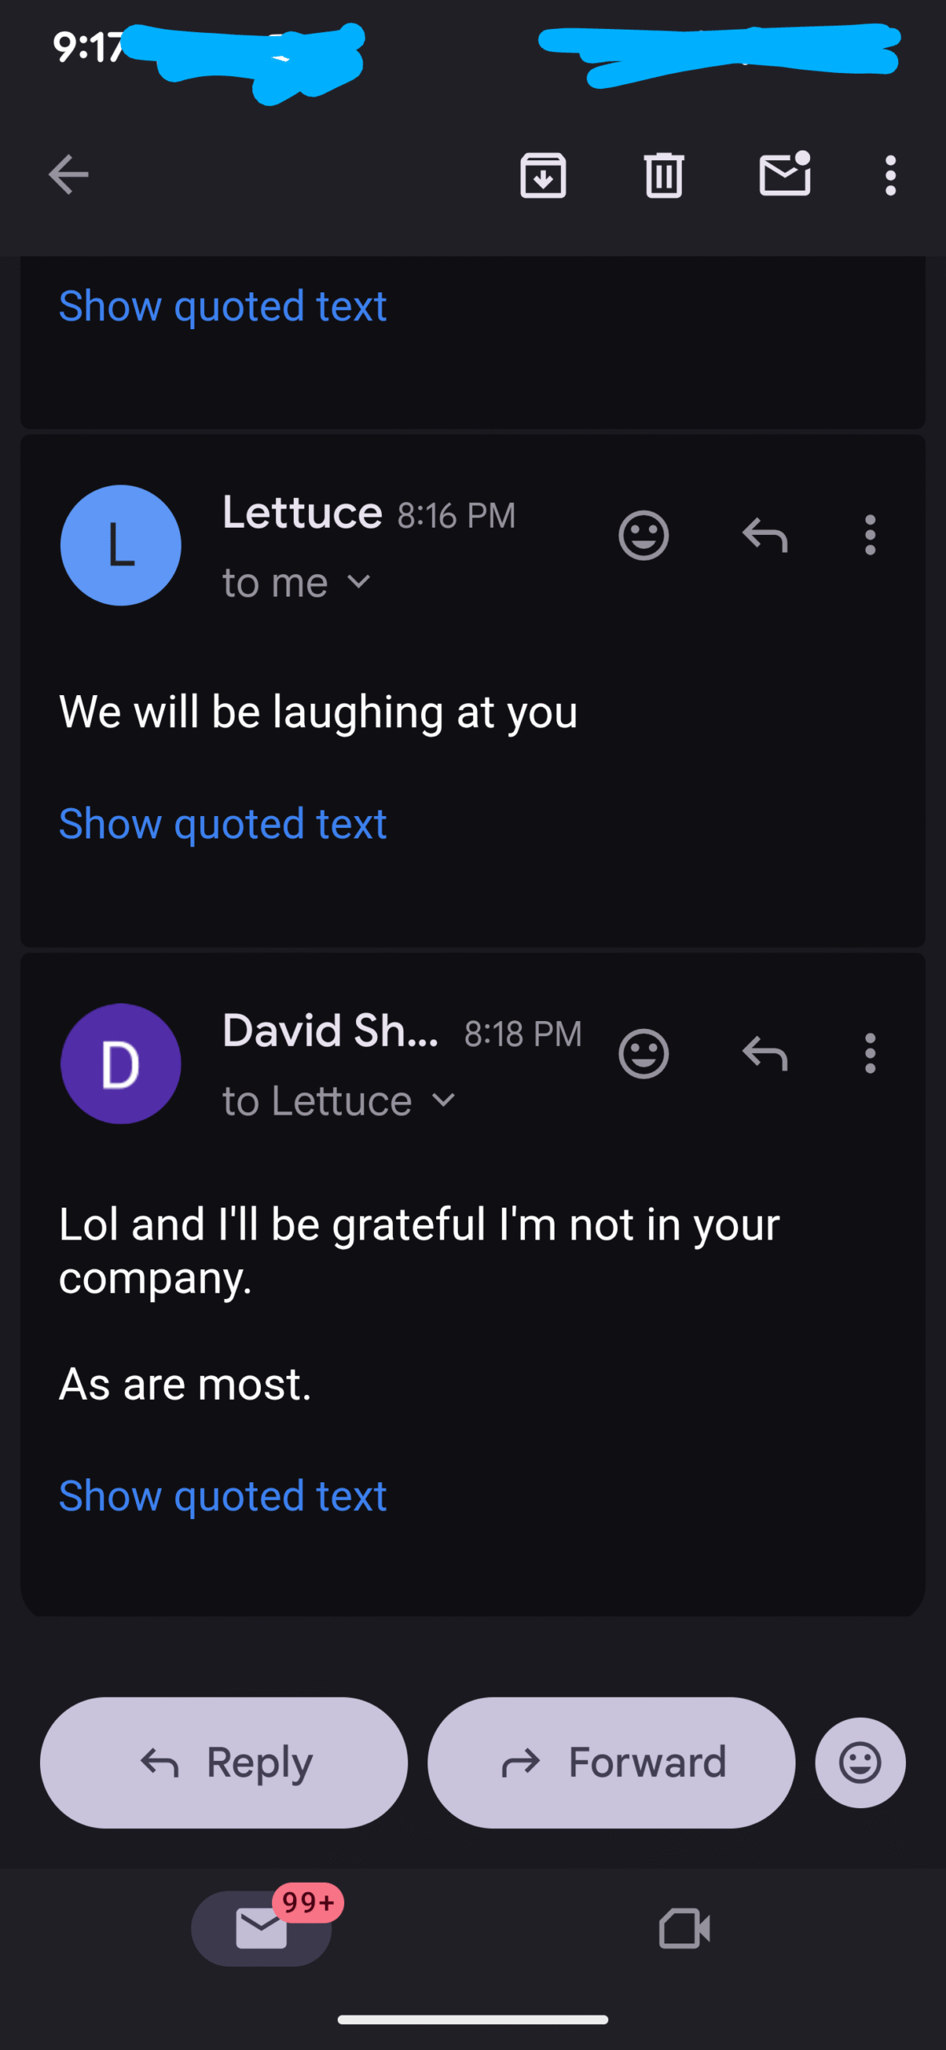Expand "to Lettuce" recipient details
The width and height of the screenshot is (946, 2050).
coord(443,1100)
